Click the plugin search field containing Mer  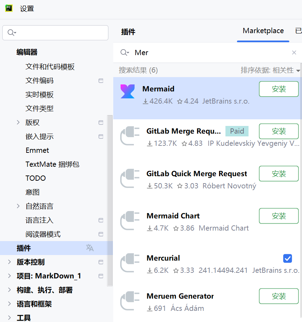click(x=207, y=53)
